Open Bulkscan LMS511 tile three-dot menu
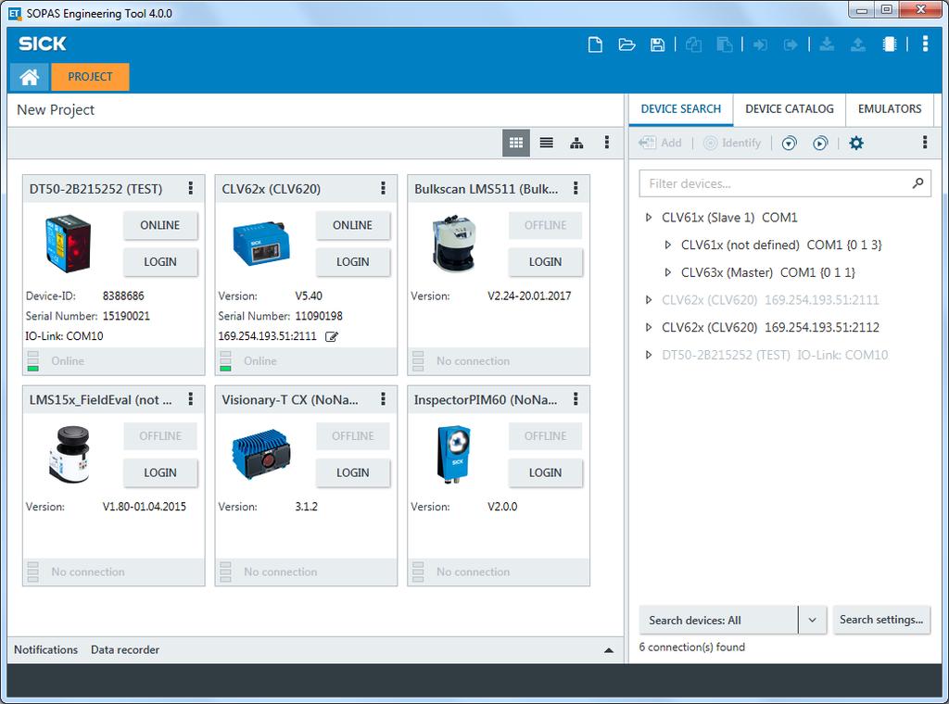The image size is (949, 704). 576,188
